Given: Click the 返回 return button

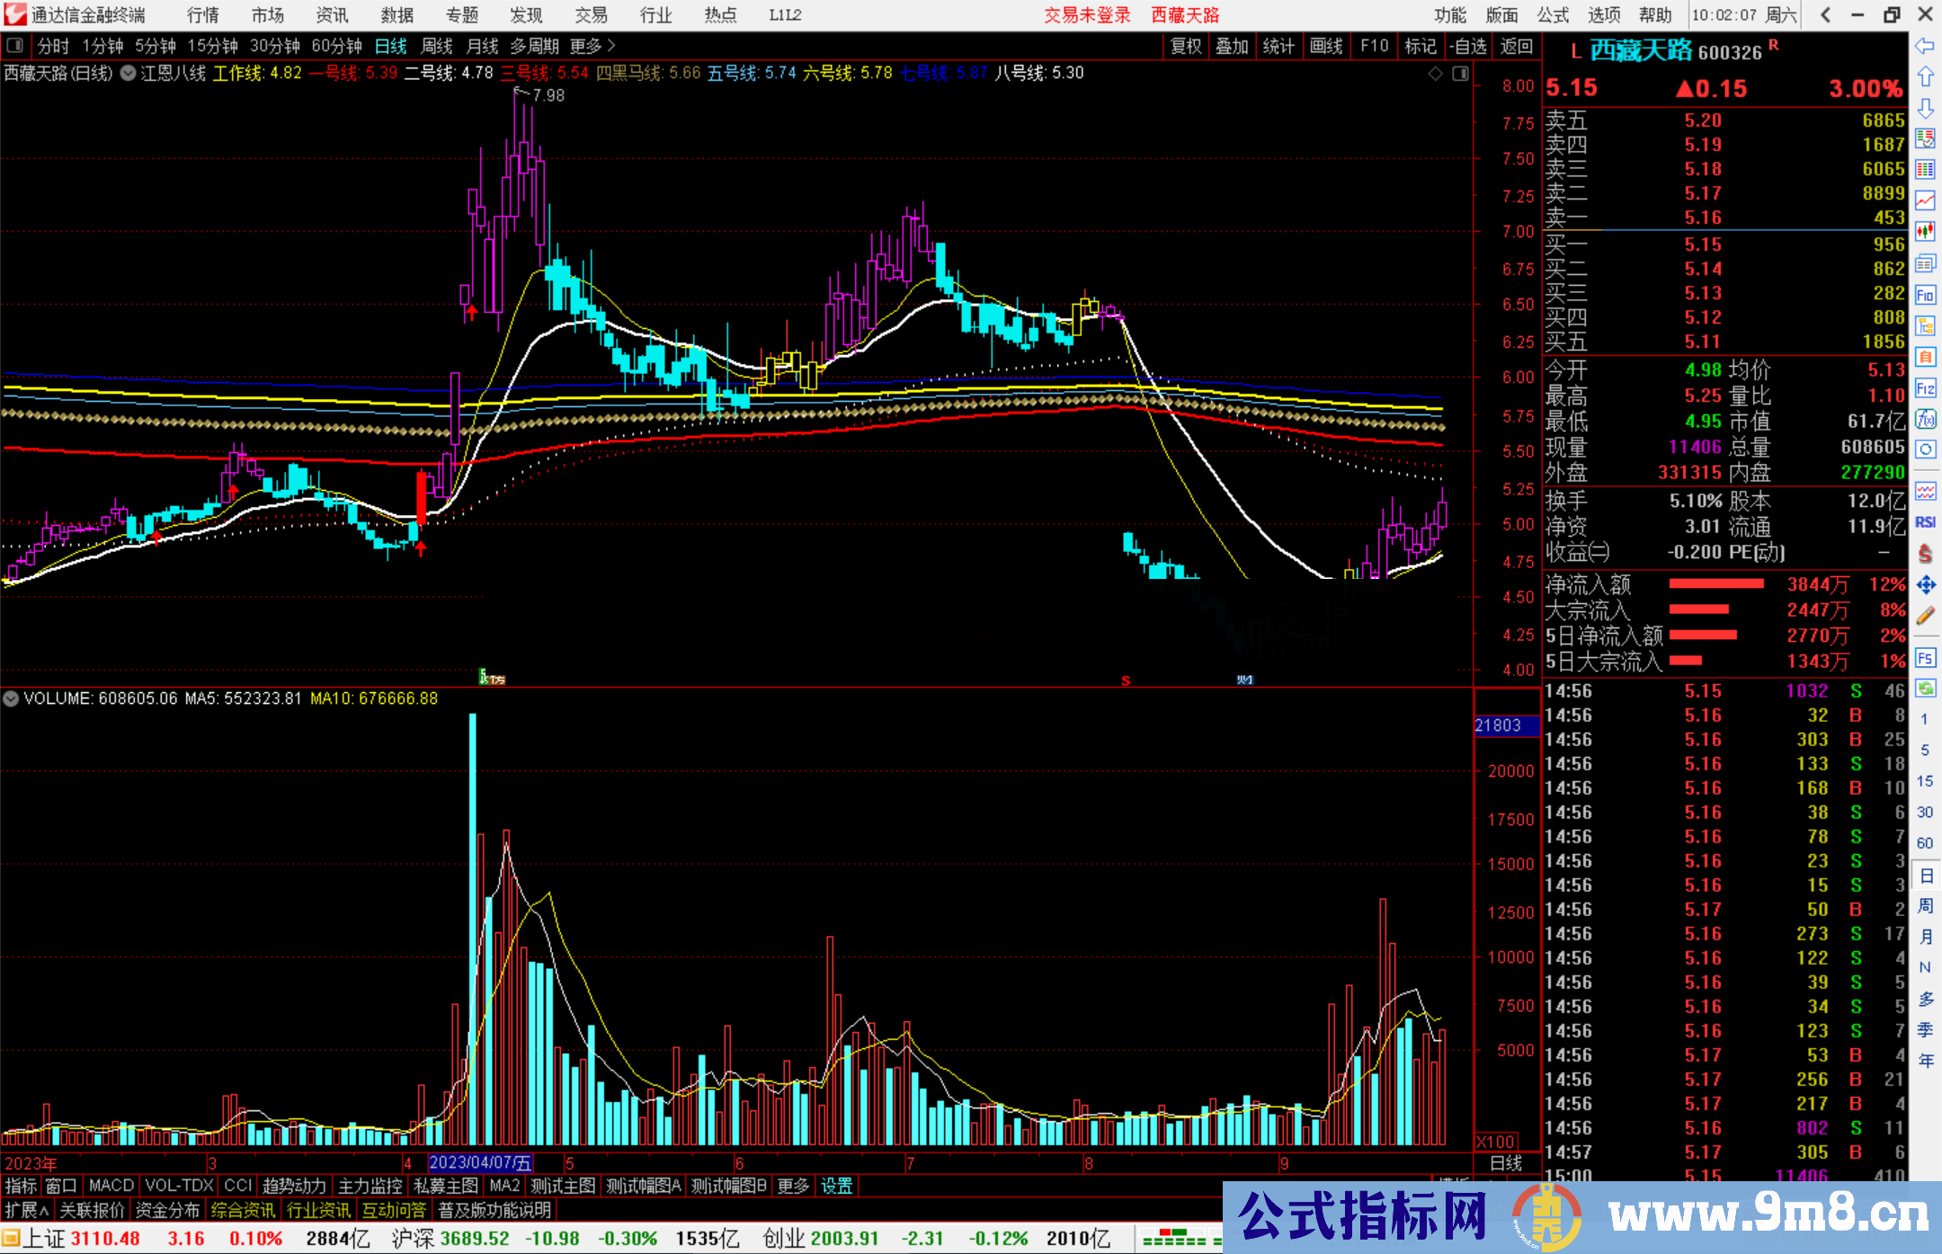Looking at the screenshot, I should point(1517,46).
